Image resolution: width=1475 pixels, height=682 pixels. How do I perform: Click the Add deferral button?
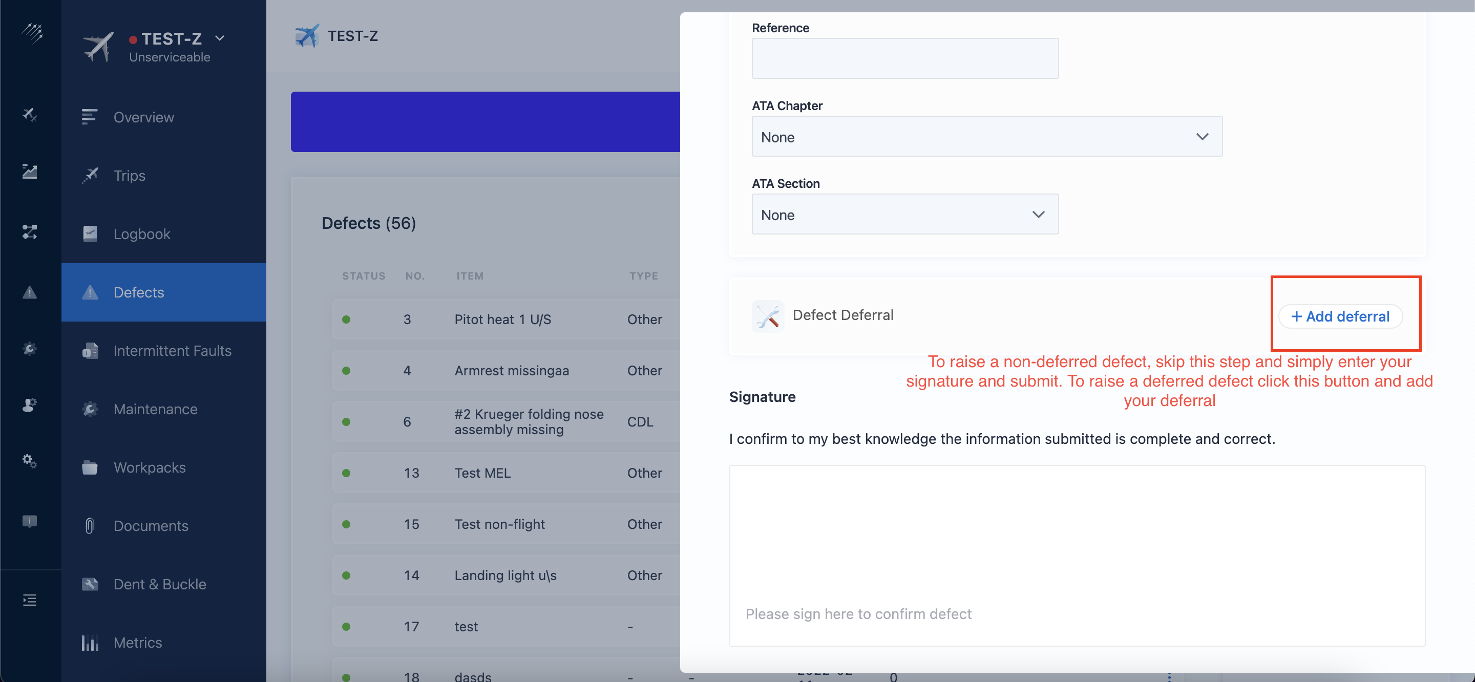(x=1340, y=316)
